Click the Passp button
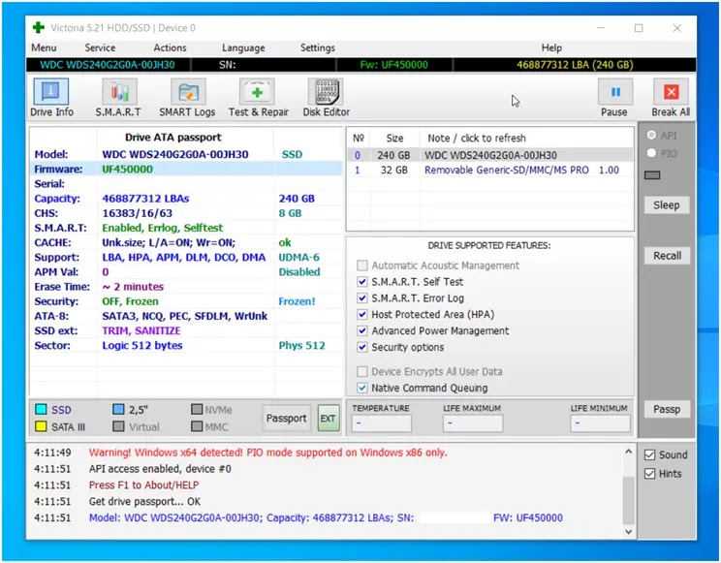 click(x=667, y=409)
